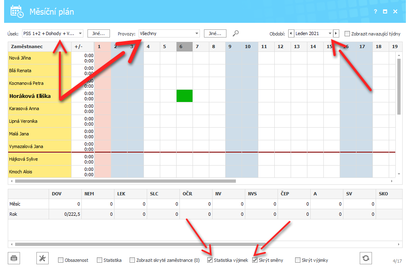Toggle the Statistika checkbox
Screen dimensions: 410x270
(99, 260)
